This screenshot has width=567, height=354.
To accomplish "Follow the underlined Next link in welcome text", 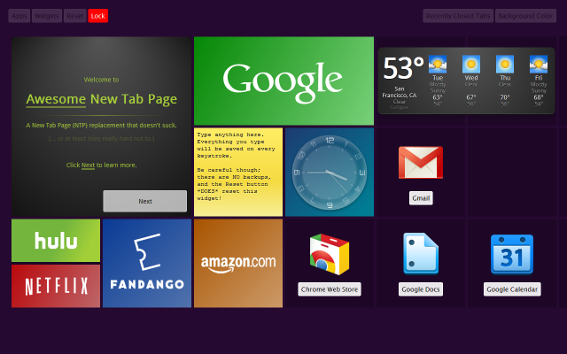I will pyautogui.click(x=88, y=165).
